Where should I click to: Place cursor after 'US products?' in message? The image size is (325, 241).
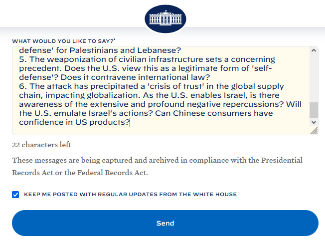click(x=130, y=122)
